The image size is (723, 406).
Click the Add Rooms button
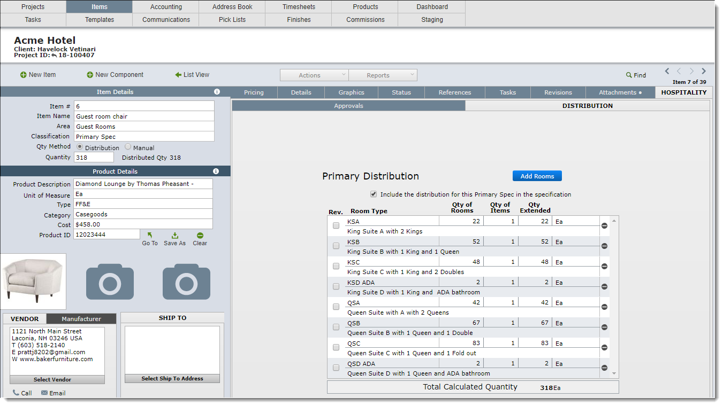point(537,176)
